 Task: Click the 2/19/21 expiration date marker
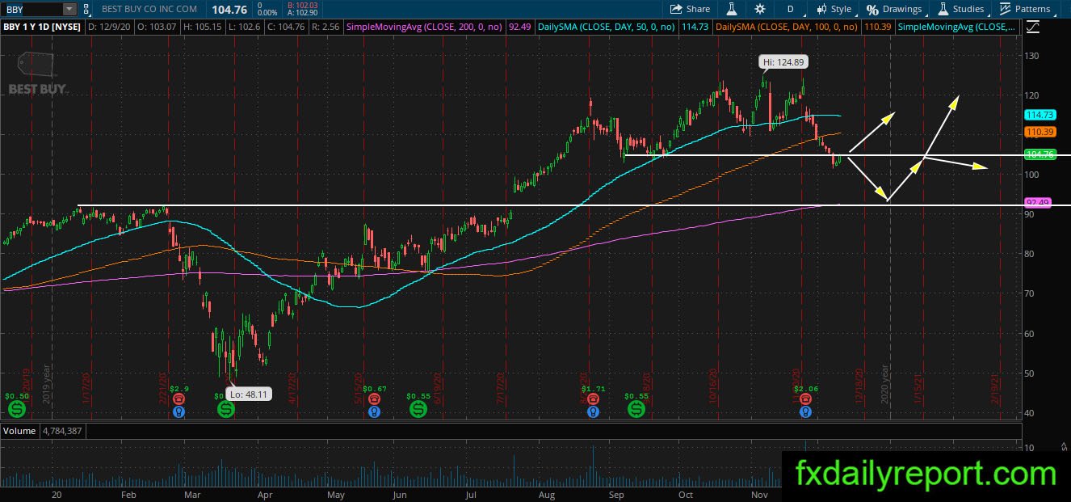point(994,390)
